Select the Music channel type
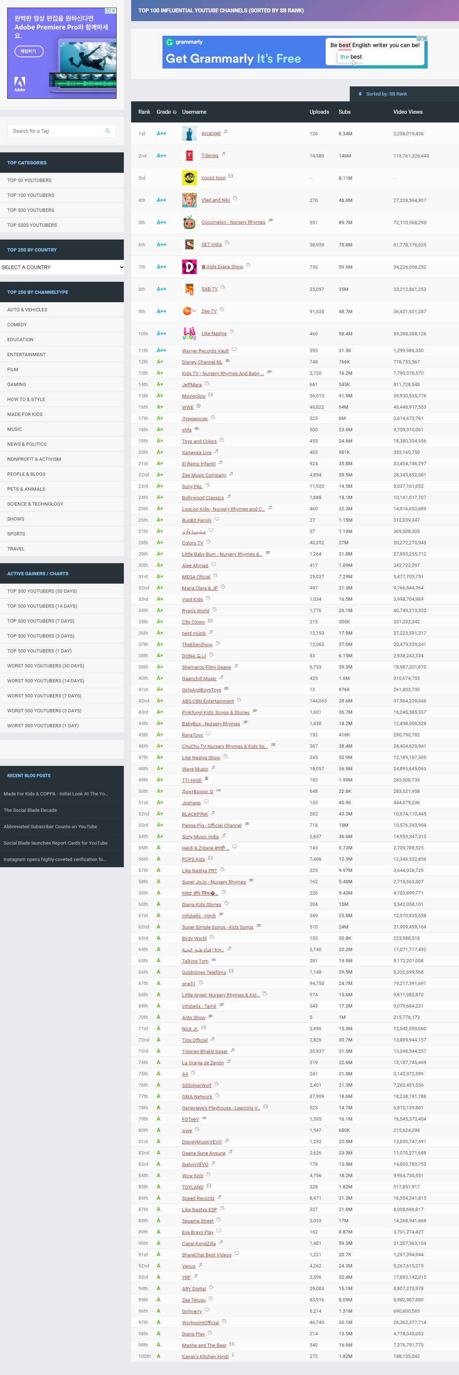This screenshot has width=459, height=1375. (62, 429)
